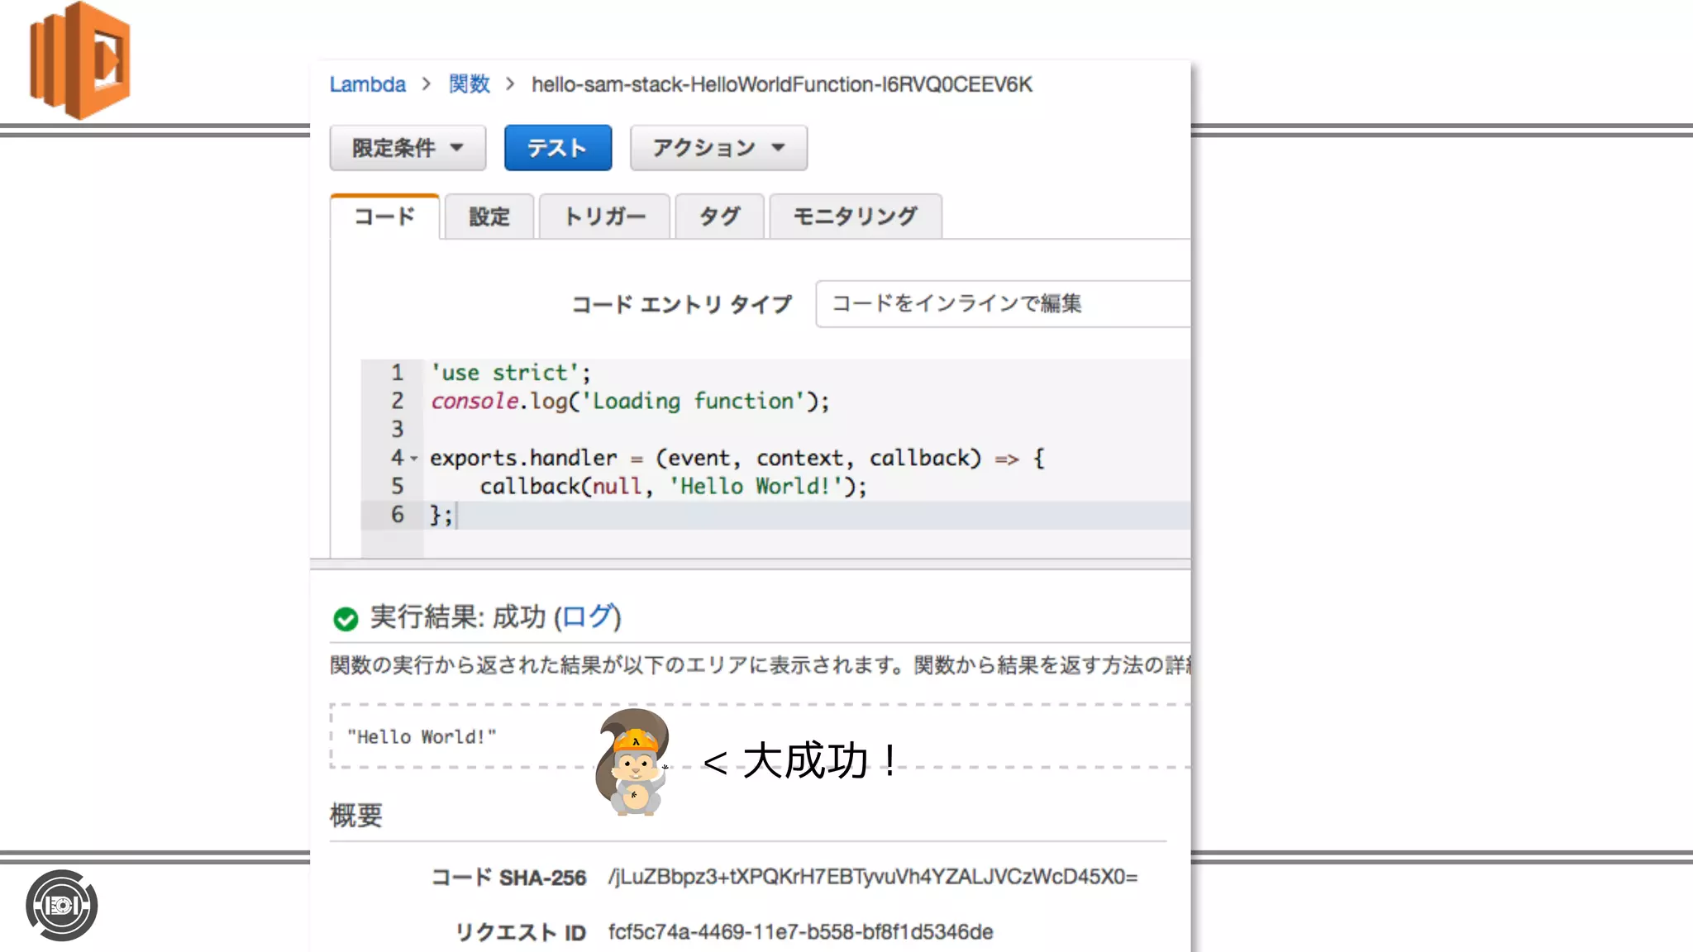Click the 関数 breadcrumb link
The image size is (1693, 952).
pyautogui.click(x=469, y=84)
